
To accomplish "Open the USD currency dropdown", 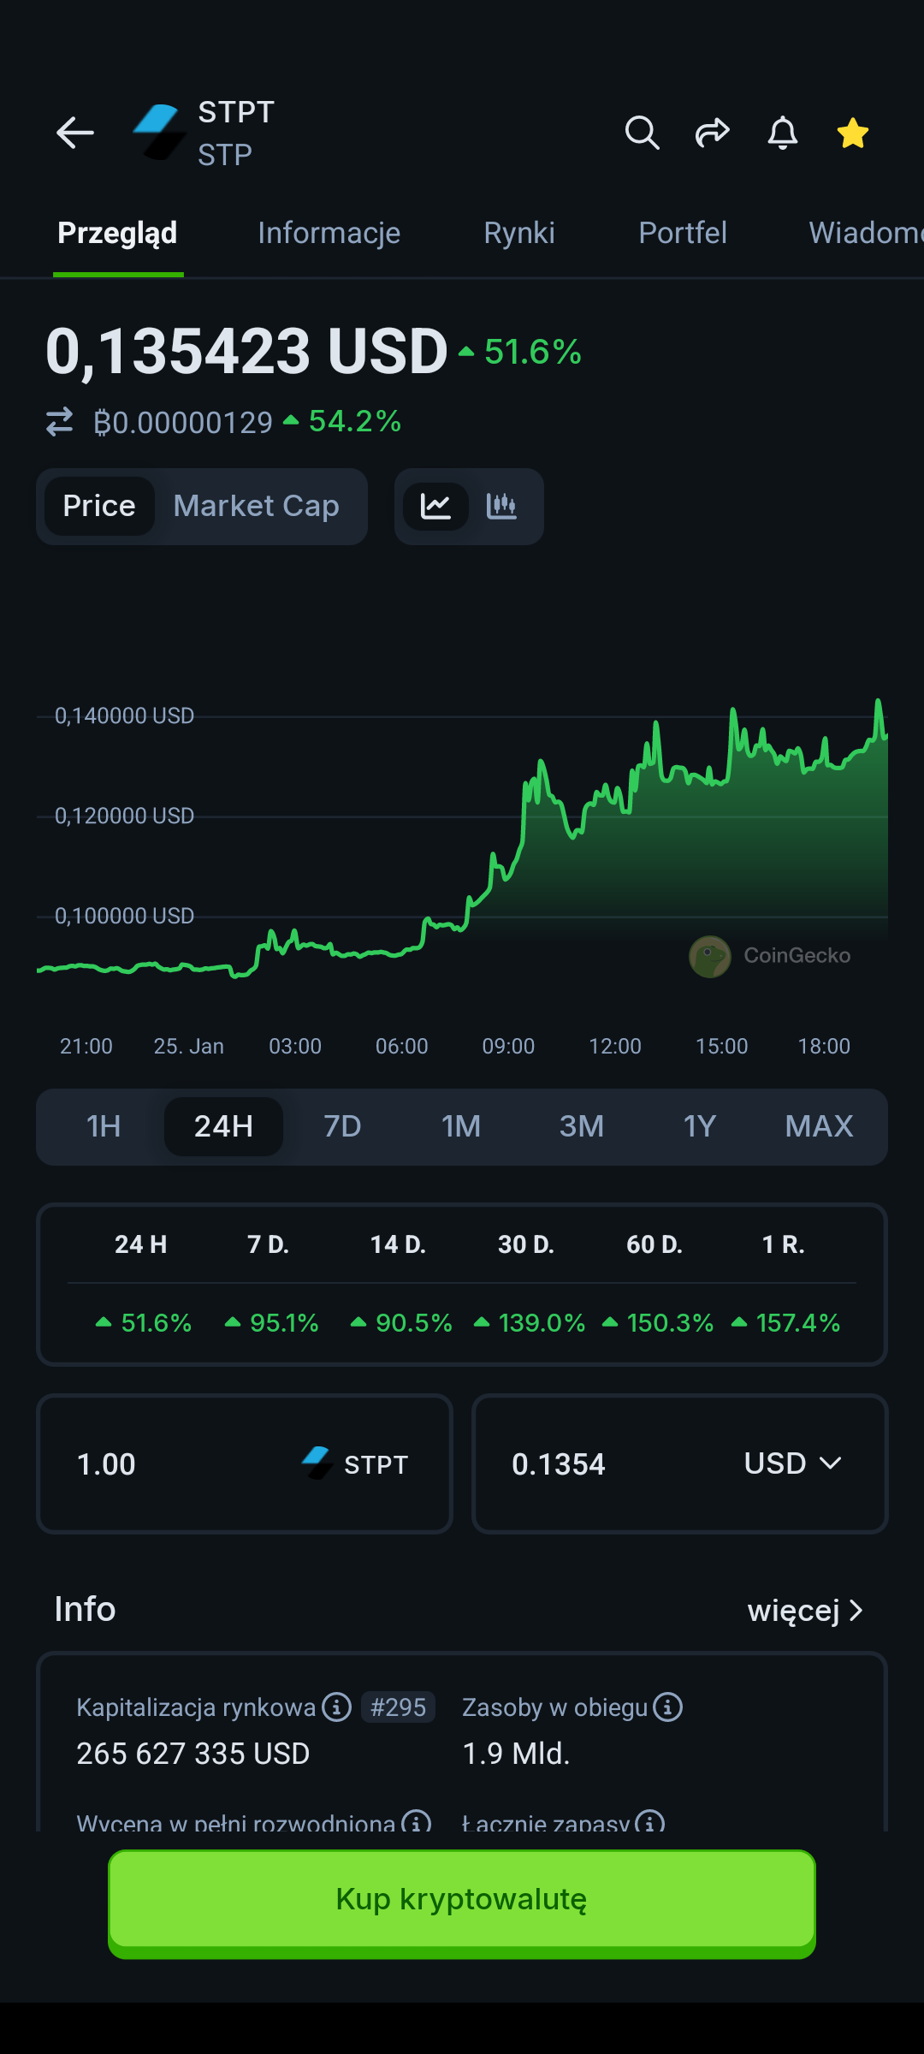I will coord(792,1463).
